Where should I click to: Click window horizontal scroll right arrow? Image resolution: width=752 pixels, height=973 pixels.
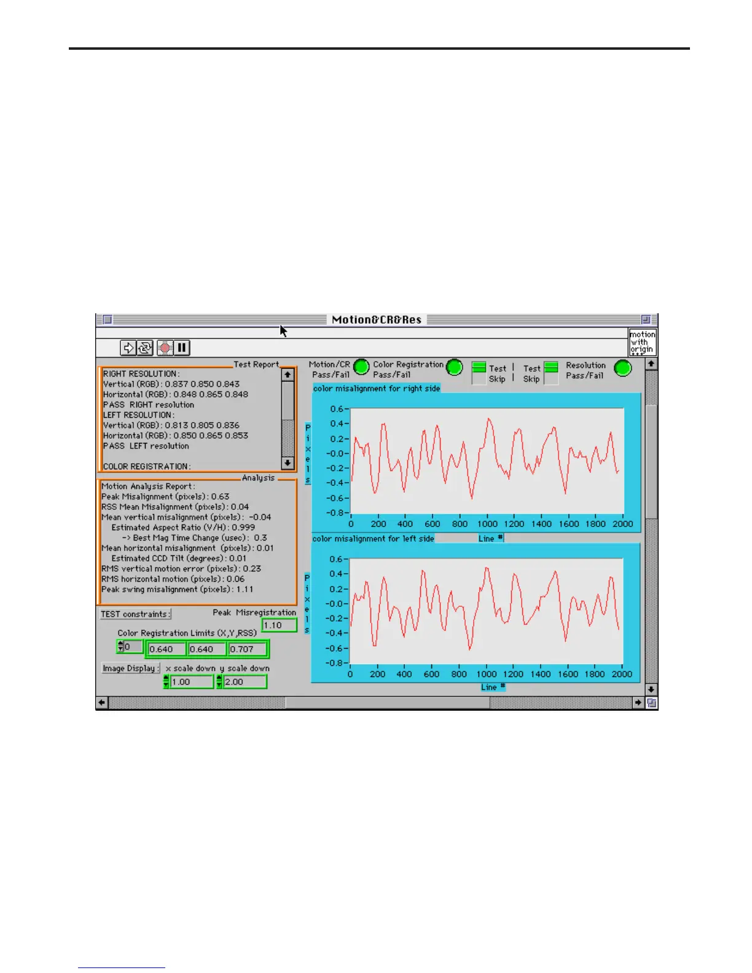click(x=639, y=703)
